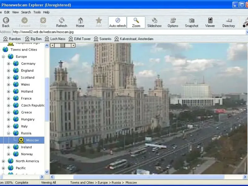Toggle Zoom mode in toolbar

136,22
